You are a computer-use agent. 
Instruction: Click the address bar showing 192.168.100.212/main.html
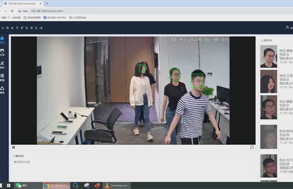point(47,11)
